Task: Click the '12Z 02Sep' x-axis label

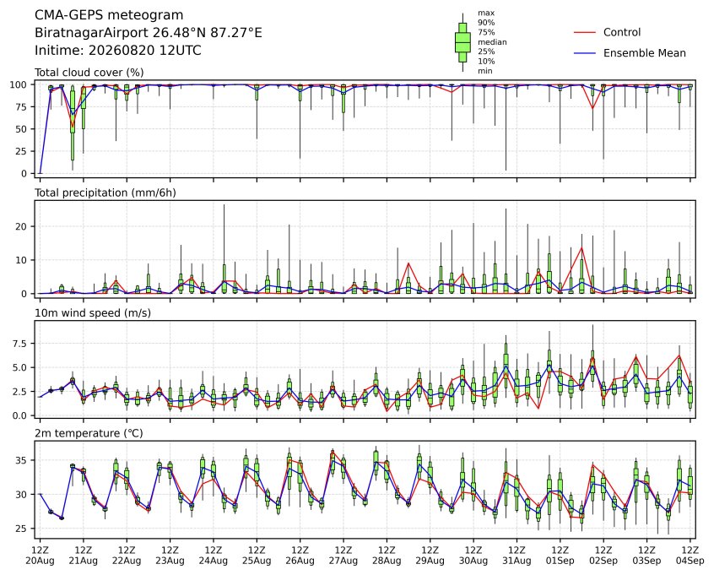Action: point(603,556)
